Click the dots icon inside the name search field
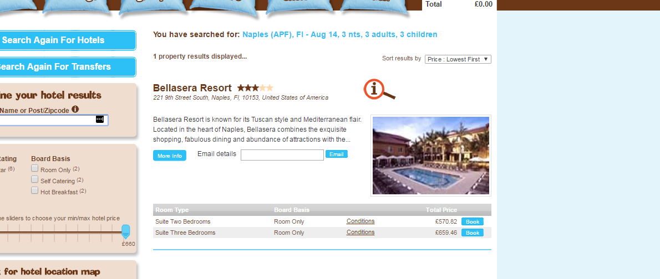The image size is (660, 279). [99, 120]
